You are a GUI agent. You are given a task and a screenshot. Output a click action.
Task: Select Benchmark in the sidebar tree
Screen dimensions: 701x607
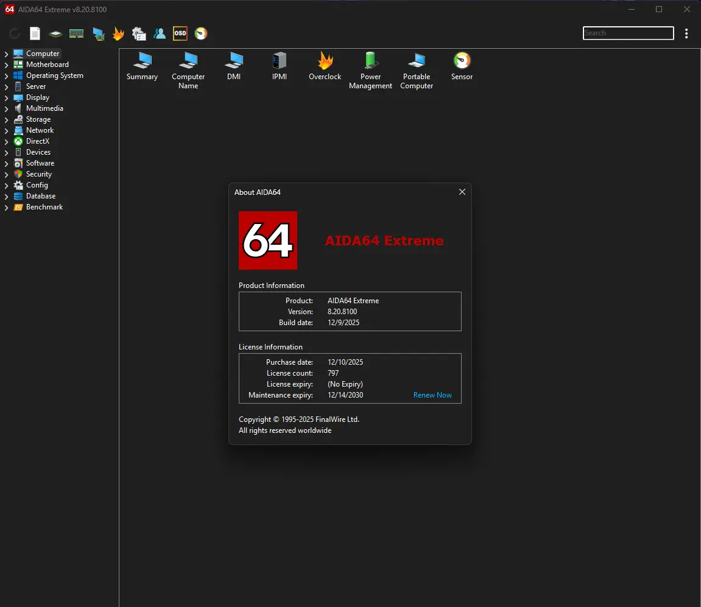(x=44, y=207)
